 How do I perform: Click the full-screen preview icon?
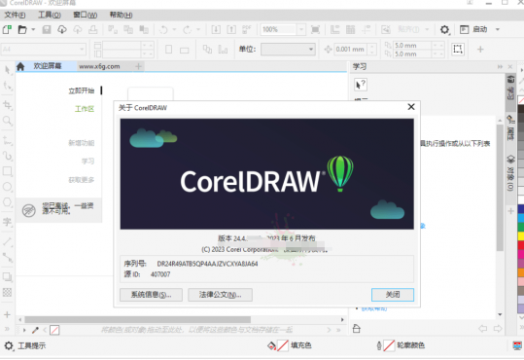(315, 30)
